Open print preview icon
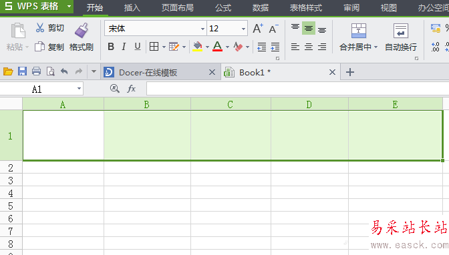The image size is (449, 255). pos(50,71)
